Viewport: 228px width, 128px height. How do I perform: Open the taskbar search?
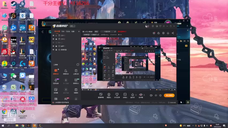(x=9, y=125)
